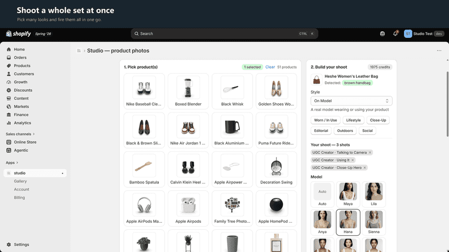This screenshot has height=252, width=449.
Task: Click the breadcrumb app icon beside Studio title
Action: point(79,51)
